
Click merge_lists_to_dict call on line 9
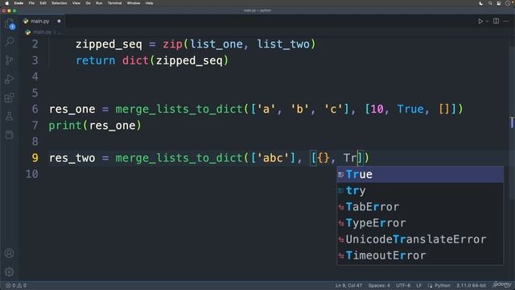point(179,158)
